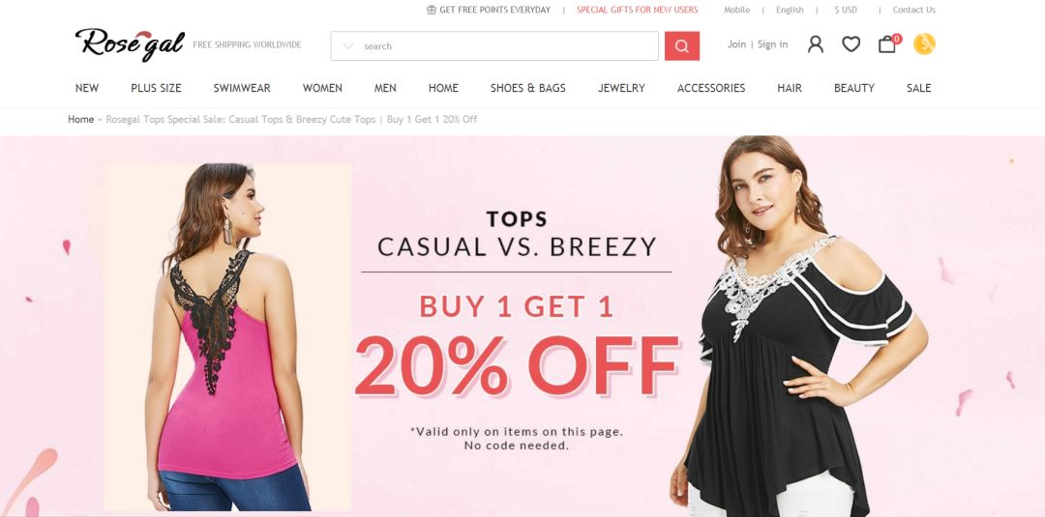Click the red search magnifier button
Viewport: 1045px width, 517px height.
[x=682, y=46]
